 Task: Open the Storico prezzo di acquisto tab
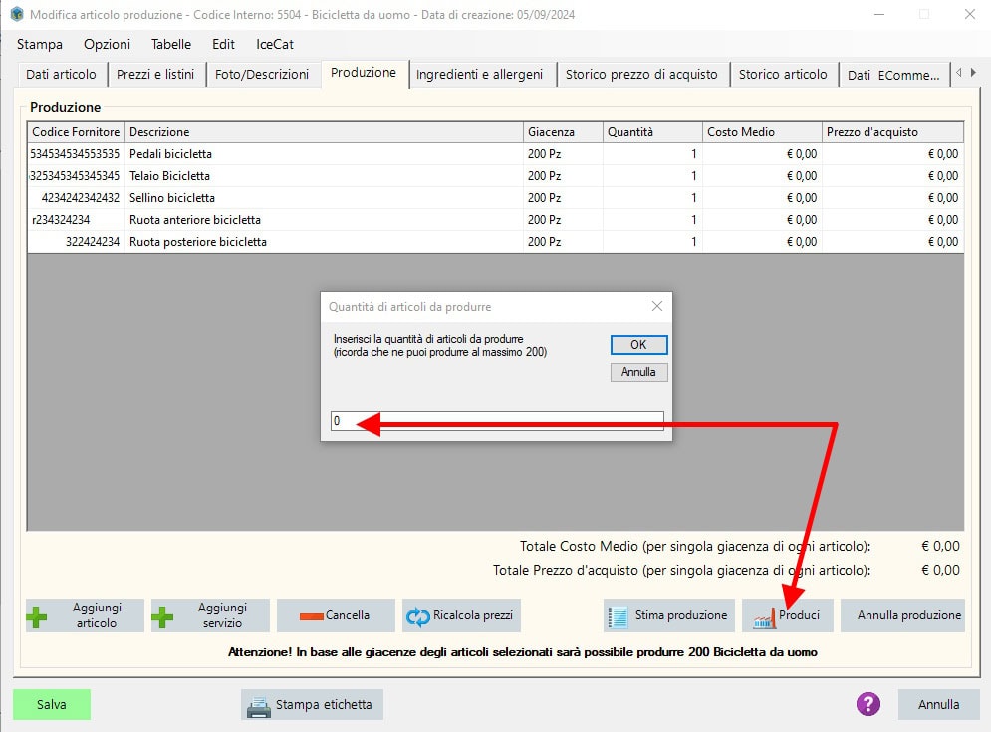pyautogui.click(x=641, y=75)
